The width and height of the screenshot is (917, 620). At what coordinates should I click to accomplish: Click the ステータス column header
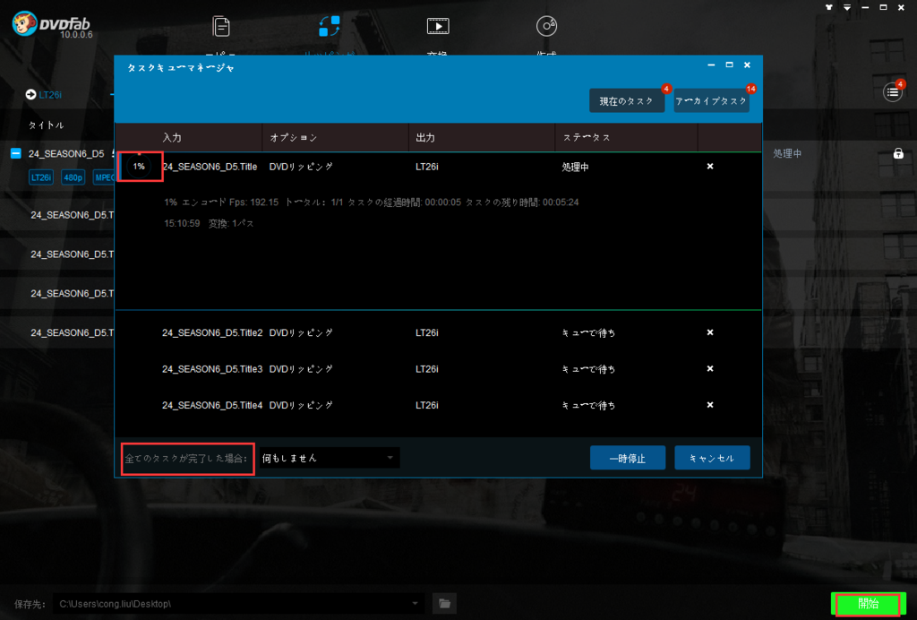(587, 137)
